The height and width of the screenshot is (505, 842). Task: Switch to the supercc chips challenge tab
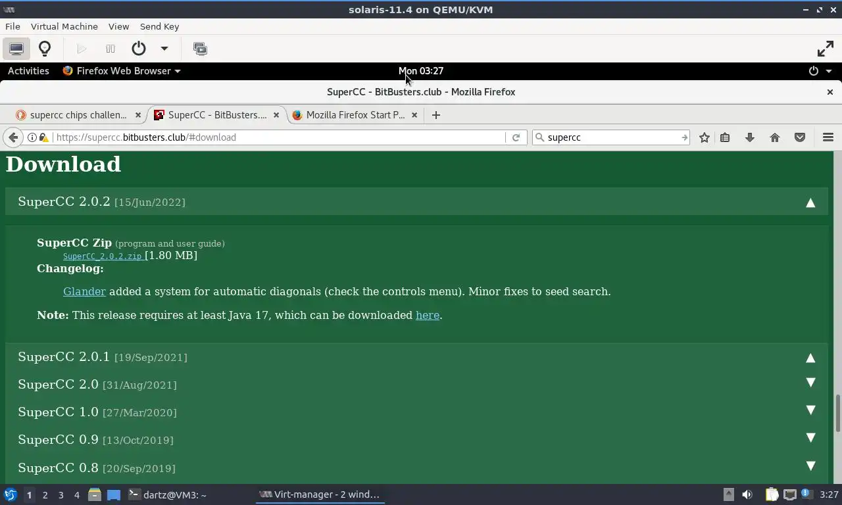[78, 114]
